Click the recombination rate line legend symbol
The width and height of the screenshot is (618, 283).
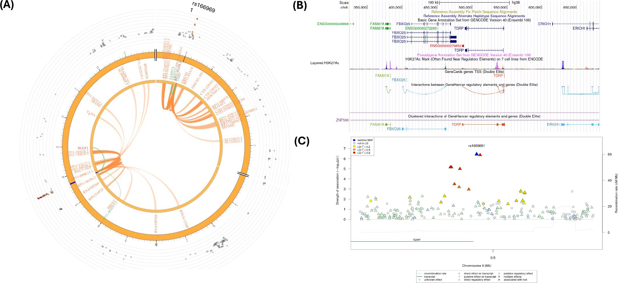click(x=419, y=274)
